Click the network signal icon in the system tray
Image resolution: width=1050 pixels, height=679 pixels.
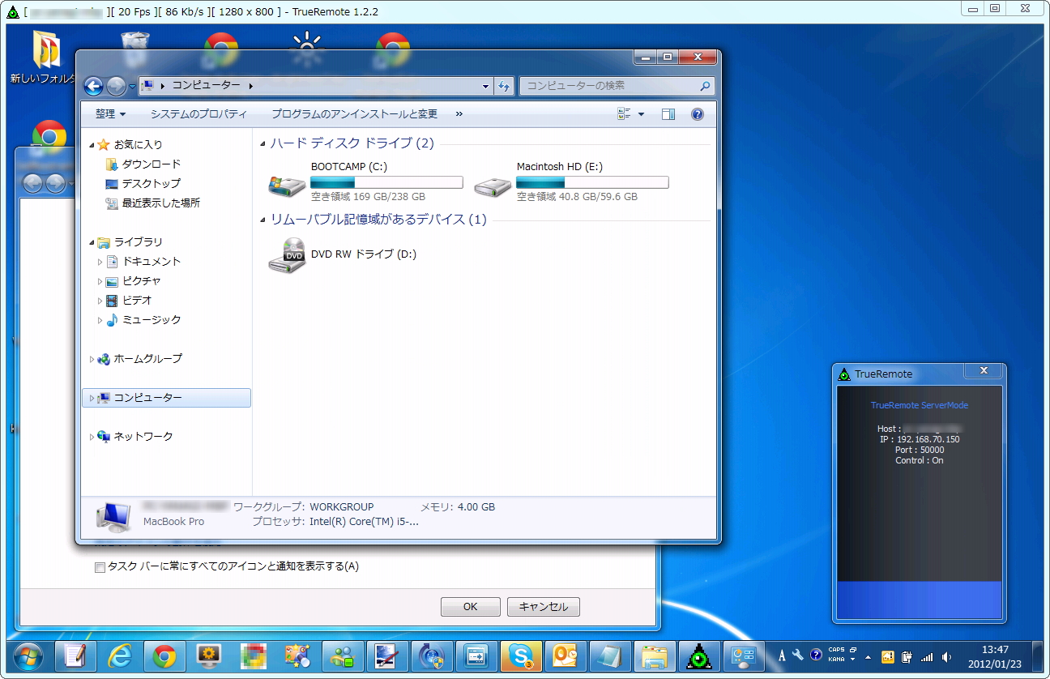coord(927,656)
